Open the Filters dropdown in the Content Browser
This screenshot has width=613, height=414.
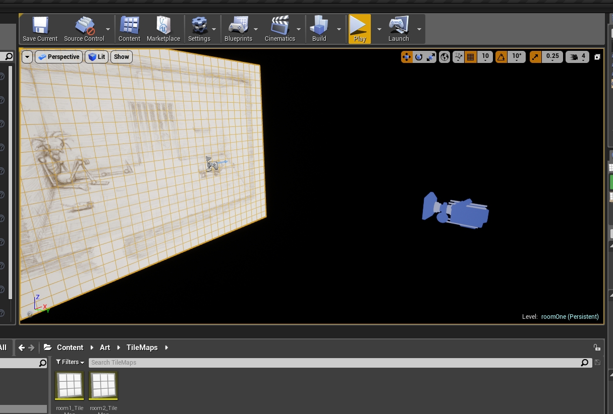coord(70,362)
